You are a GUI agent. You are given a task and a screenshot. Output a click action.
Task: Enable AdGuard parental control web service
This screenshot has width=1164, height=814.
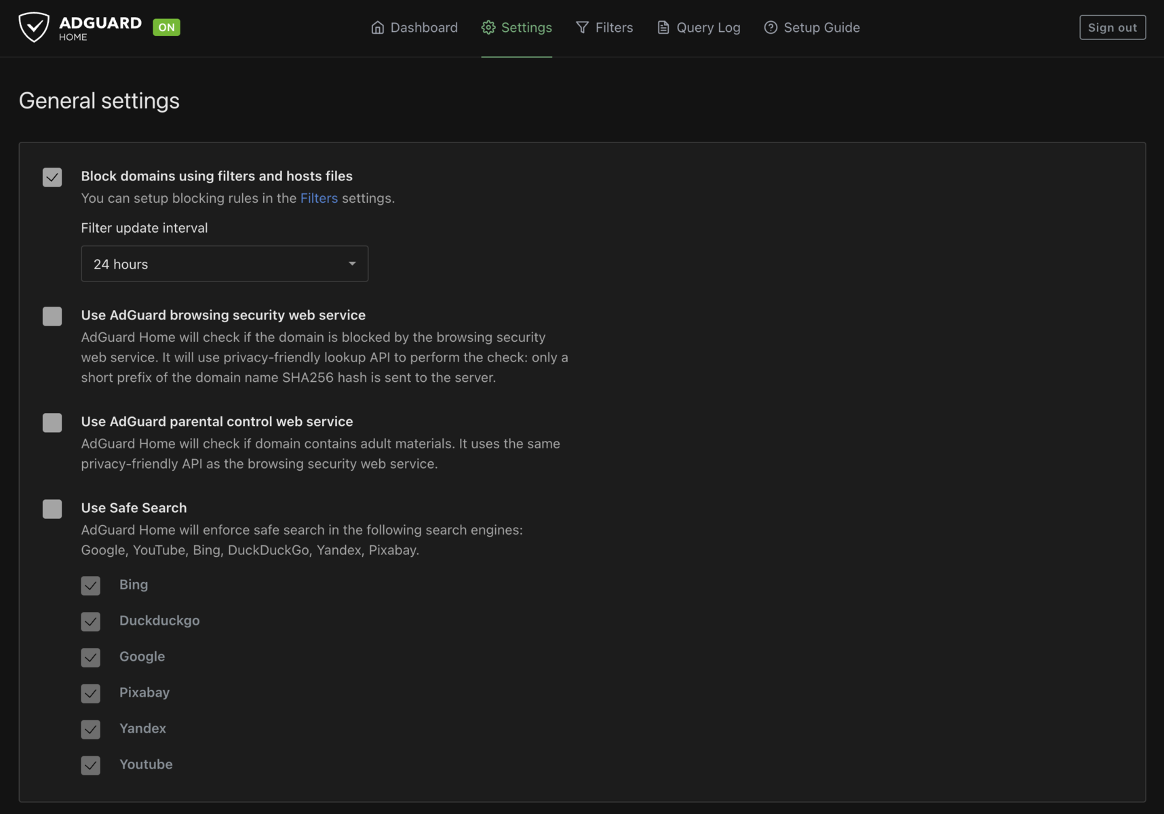pyautogui.click(x=52, y=423)
